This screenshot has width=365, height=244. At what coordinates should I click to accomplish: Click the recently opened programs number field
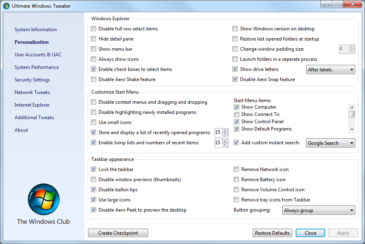tap(218, 133)
